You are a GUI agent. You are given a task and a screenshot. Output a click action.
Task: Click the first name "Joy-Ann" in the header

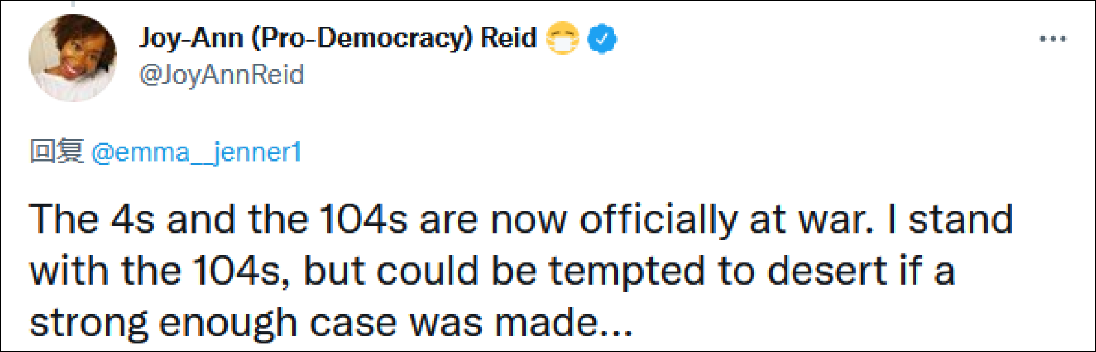click(191, 38)
